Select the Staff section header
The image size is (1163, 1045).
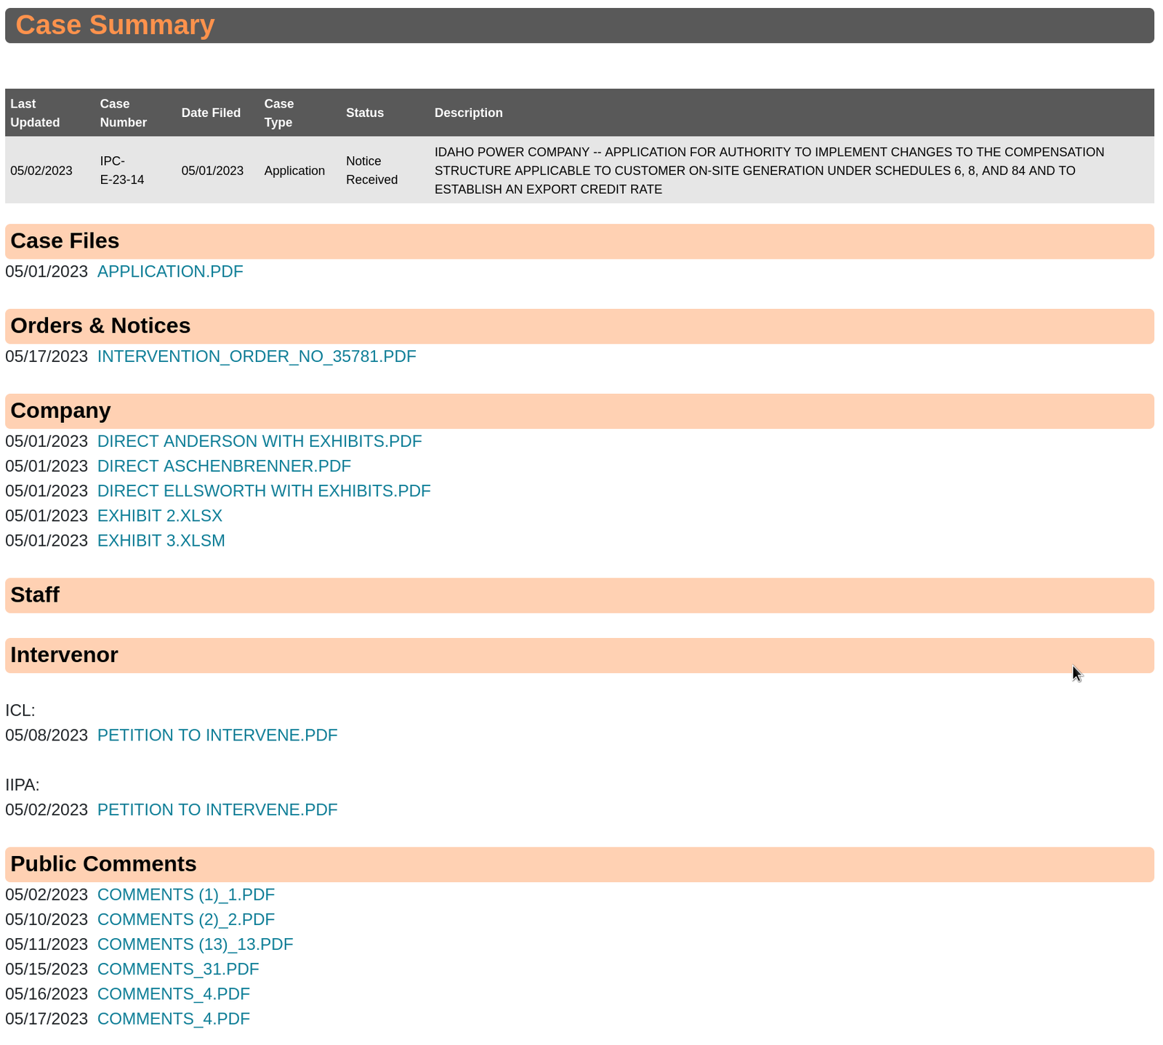tap(35, 595)
